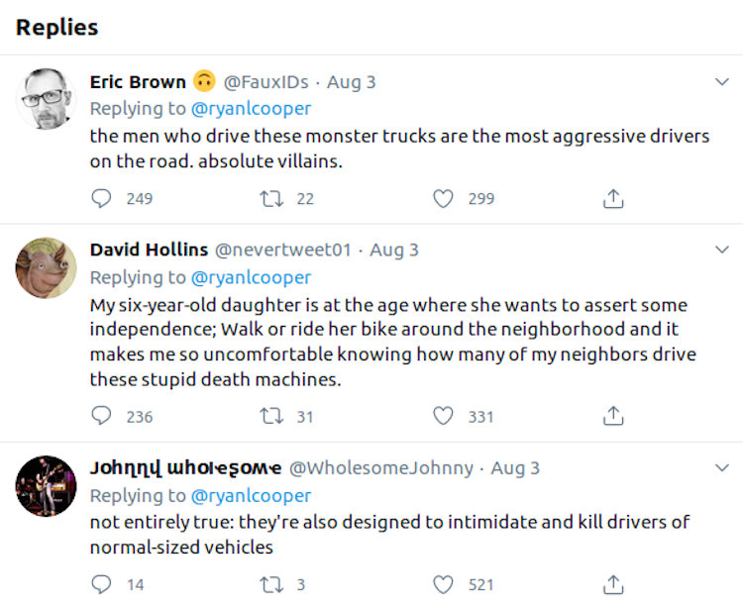Viewport: 743px width, 608px height.
Task: Reply to Eric Brown's tweet
Action: [x=102, y=199]
